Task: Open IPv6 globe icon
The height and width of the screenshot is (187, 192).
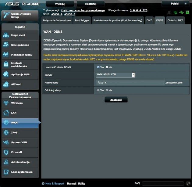Action: click(x=6, y=132)
